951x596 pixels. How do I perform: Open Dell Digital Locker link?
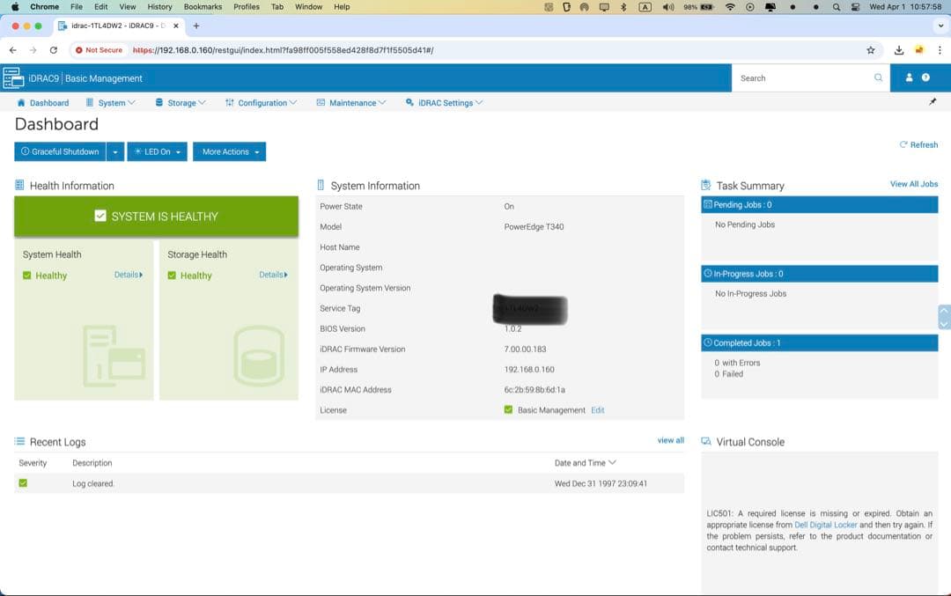tap(825, 525)
